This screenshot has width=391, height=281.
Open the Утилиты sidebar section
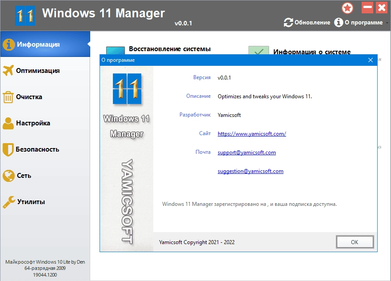point(45,202)
